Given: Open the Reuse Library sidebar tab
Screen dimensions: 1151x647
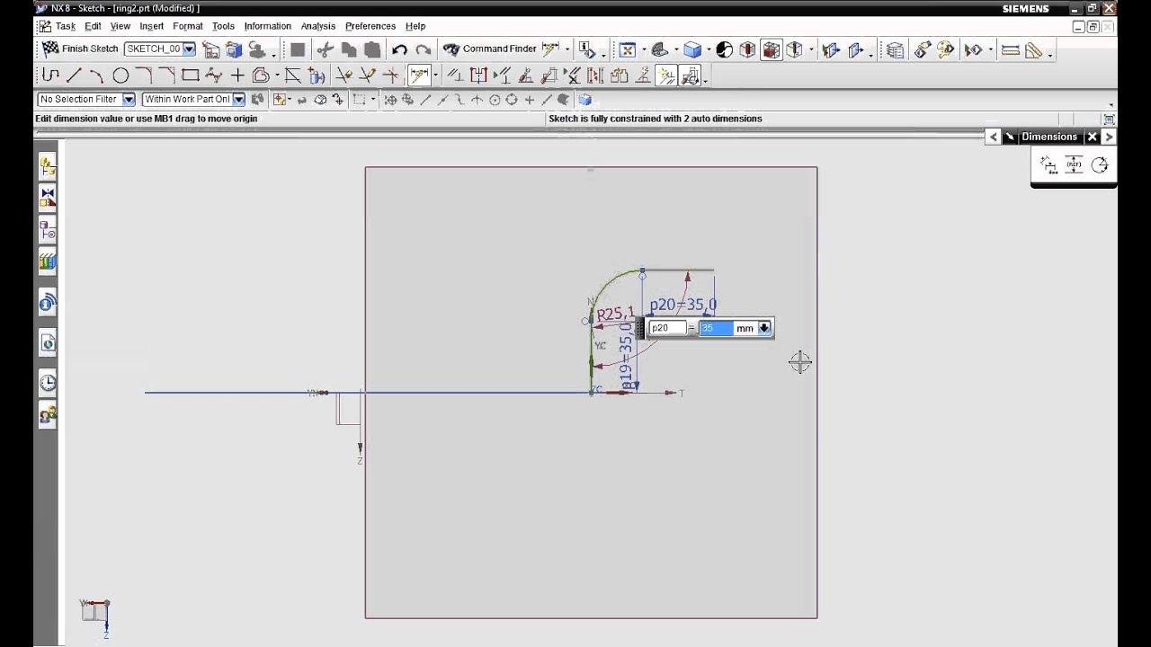Looking at the screenshot, I should coord(48,262).
